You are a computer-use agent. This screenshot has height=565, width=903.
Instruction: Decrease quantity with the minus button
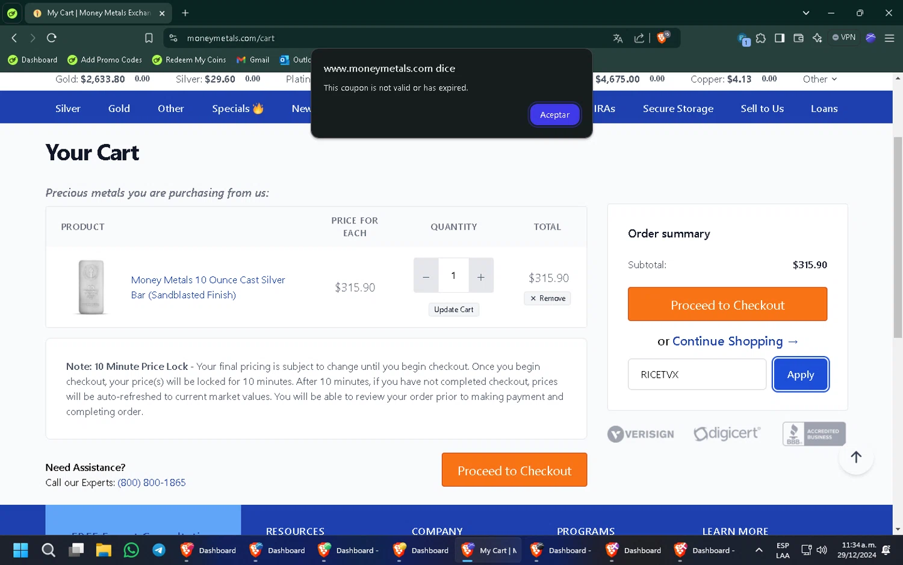point(426,275)
